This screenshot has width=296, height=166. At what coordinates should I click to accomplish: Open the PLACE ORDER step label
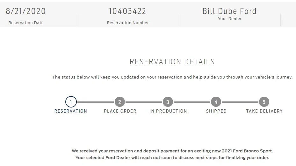(x=120, y=111)
